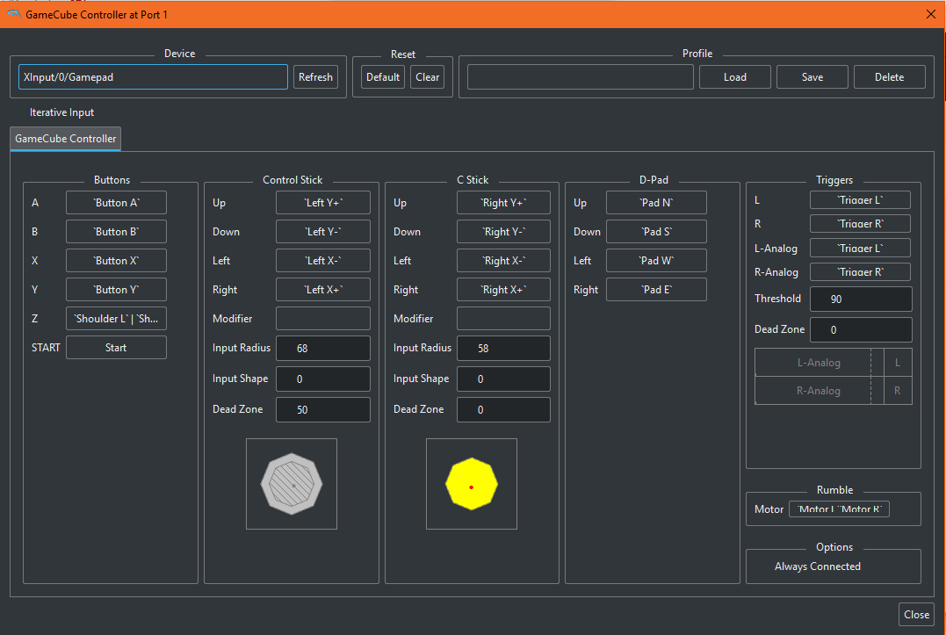The width and height of the screenshot is (946, 635).
Task: Edit Control Stick Dead Zone value 50
Action: [323, 409]
